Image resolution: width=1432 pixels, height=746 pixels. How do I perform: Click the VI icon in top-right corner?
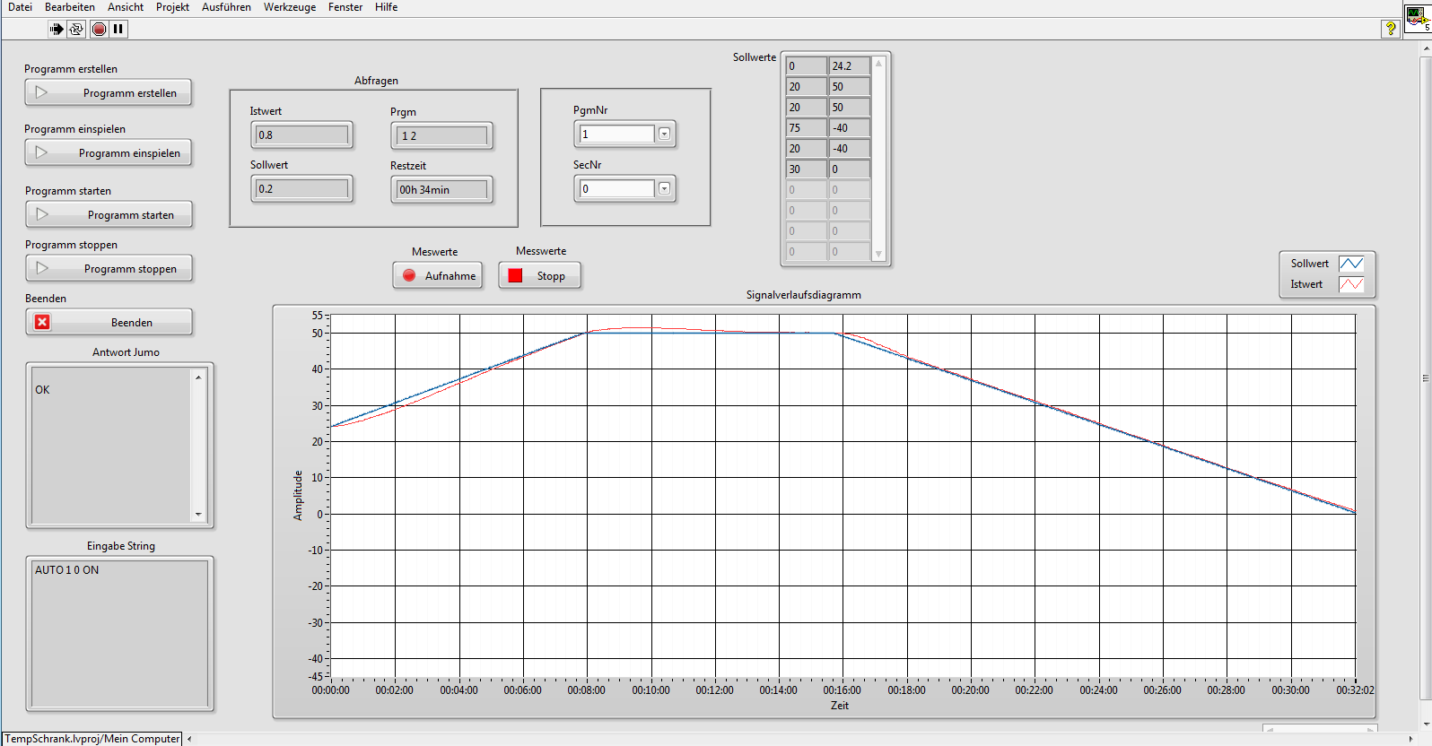pos(1418,18)
